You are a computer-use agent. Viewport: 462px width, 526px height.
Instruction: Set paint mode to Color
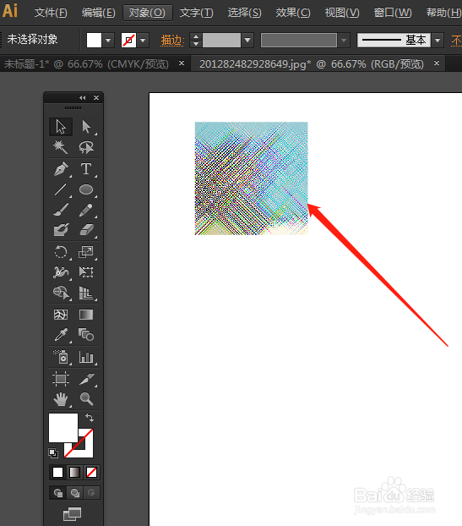tap(57, 472)
